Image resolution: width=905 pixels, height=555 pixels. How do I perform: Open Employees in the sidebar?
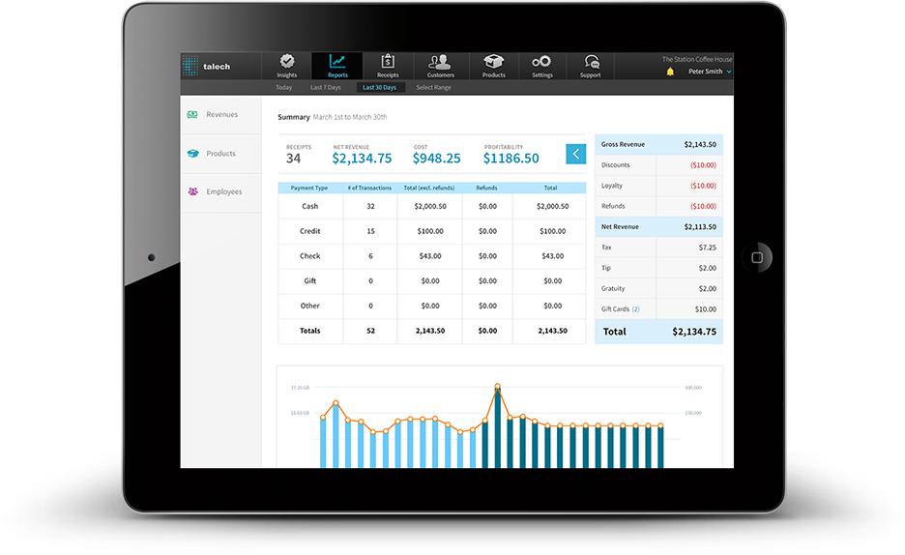[x=222, y=191]
